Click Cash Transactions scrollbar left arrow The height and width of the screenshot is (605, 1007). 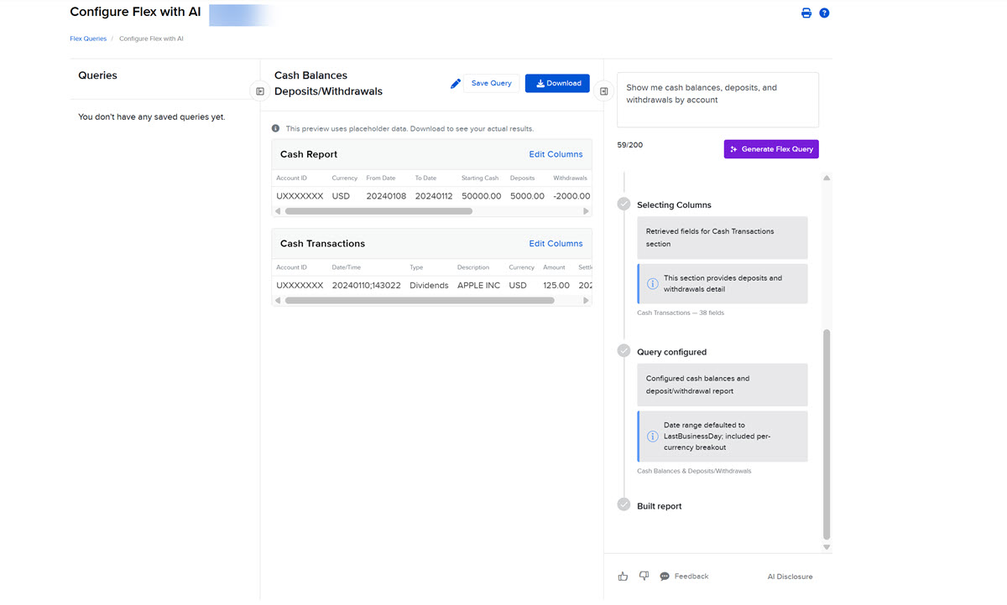point(278,300)
